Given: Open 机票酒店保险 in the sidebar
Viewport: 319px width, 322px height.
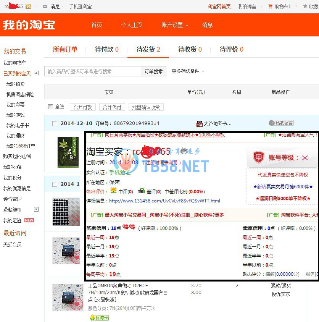Looking at the screenshot, I should pyautogui.click(x=20, y=94).
